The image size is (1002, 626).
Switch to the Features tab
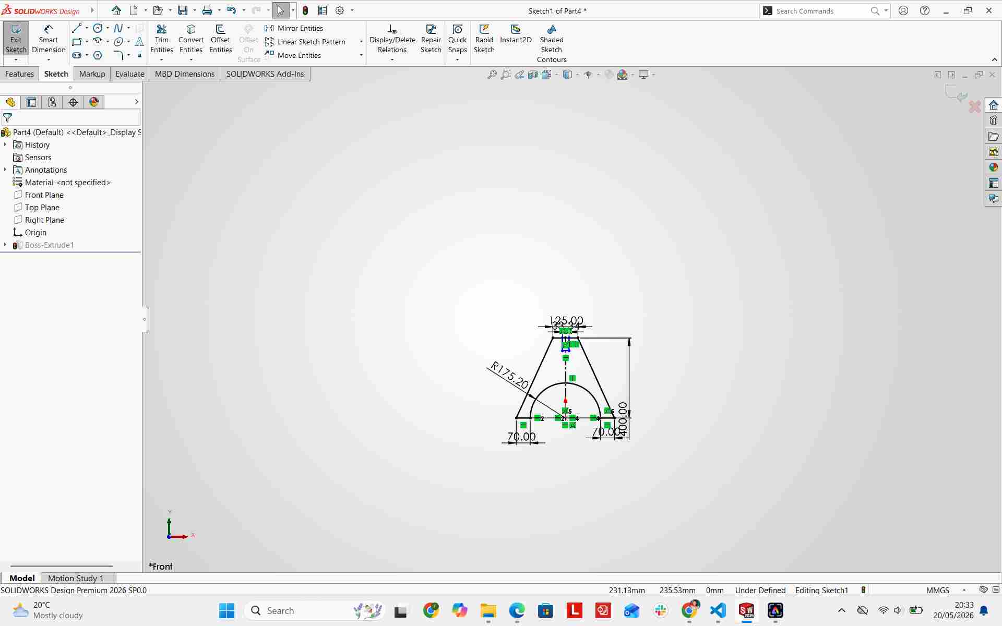coord(19,74)
